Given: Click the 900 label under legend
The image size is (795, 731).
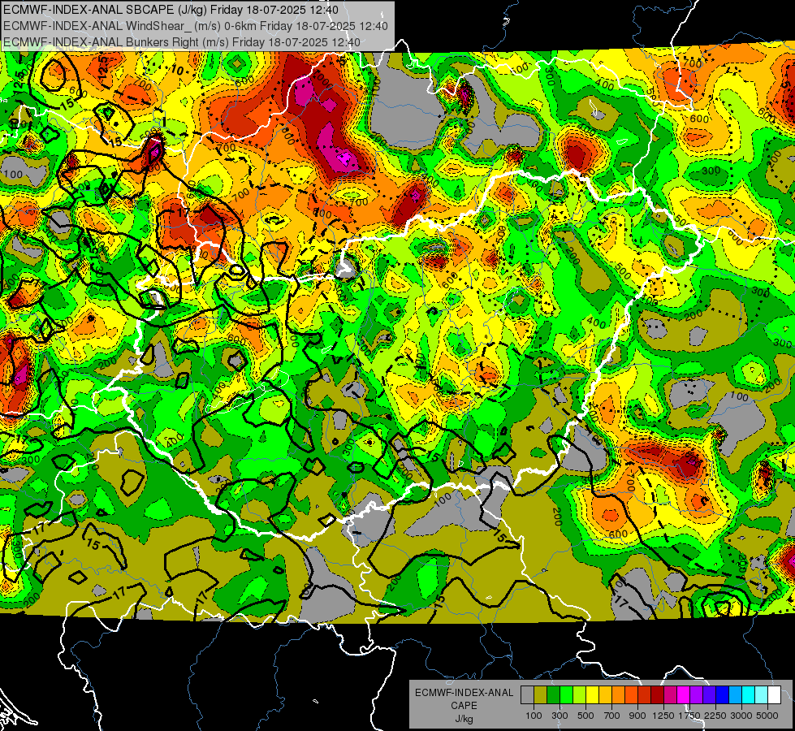Looking at the screenshot, I should point(637,716).
